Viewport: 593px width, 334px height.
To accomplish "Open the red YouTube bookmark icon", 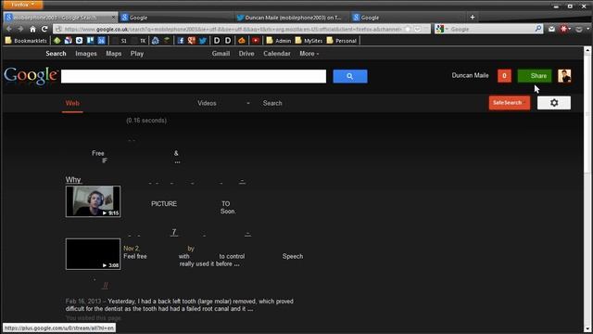I will point(256,41).
